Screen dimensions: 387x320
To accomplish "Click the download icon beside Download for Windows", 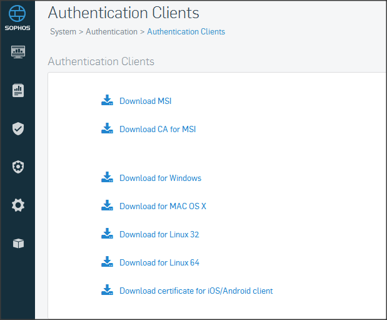I will pos(107,178).
